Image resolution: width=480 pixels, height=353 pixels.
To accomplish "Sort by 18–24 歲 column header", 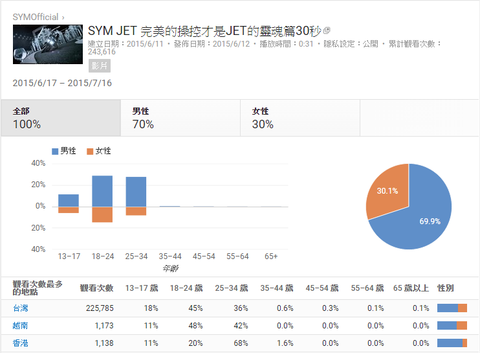I will point(186,288).
